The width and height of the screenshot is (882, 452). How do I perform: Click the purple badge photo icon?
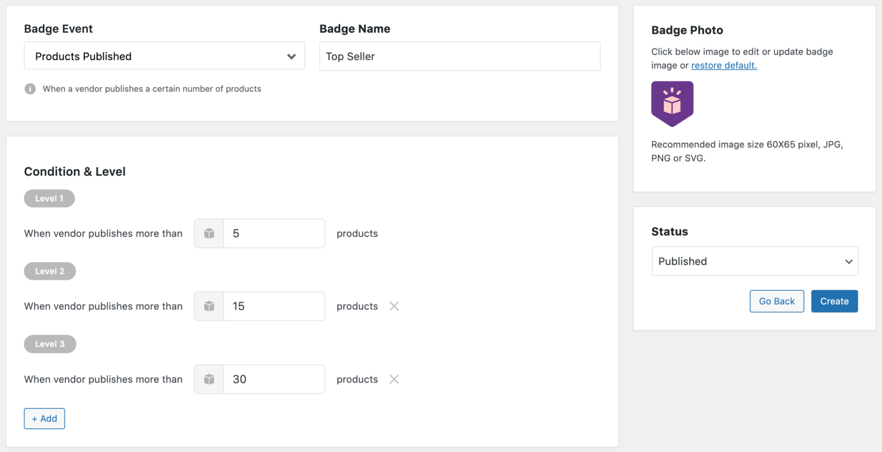point(672,104)
